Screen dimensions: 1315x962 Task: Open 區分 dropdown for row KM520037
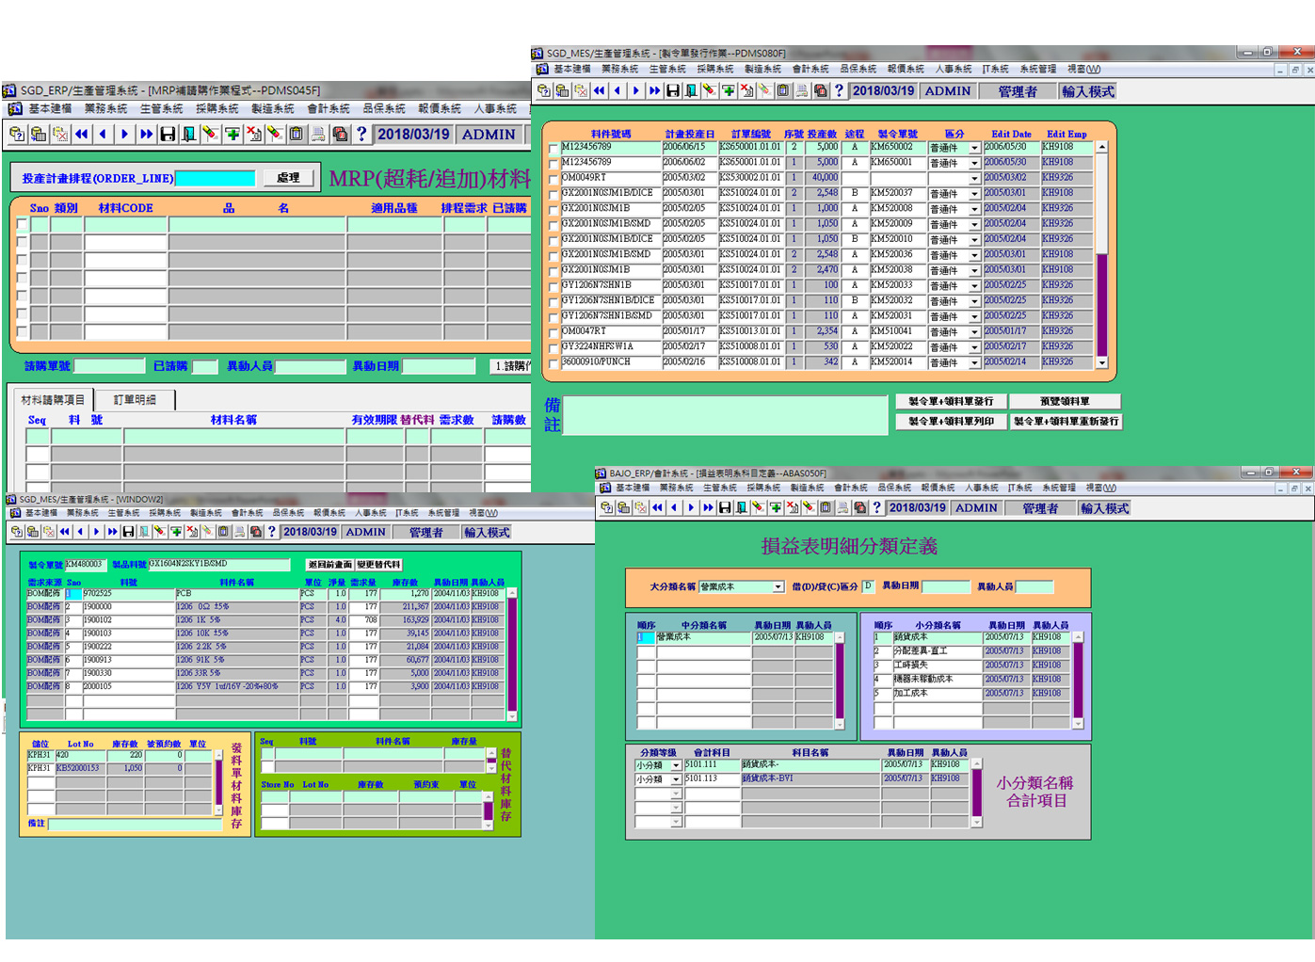pos(974,195)
